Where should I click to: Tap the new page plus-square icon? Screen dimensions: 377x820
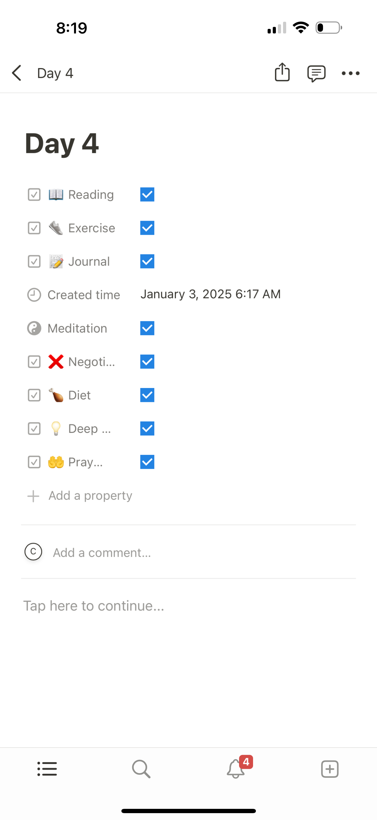coord(330,769)
